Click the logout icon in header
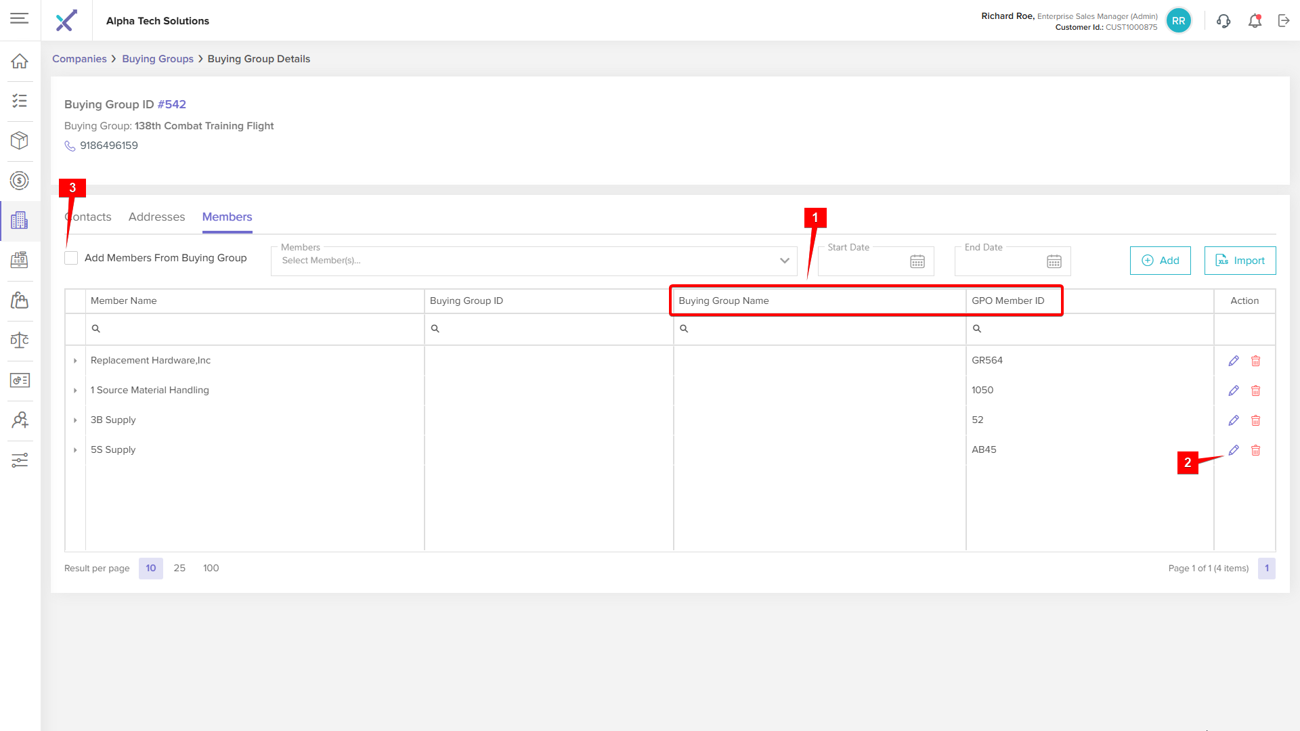Screen dimensions: 1300x731 pyautogui.click(x=1284, y=21)
